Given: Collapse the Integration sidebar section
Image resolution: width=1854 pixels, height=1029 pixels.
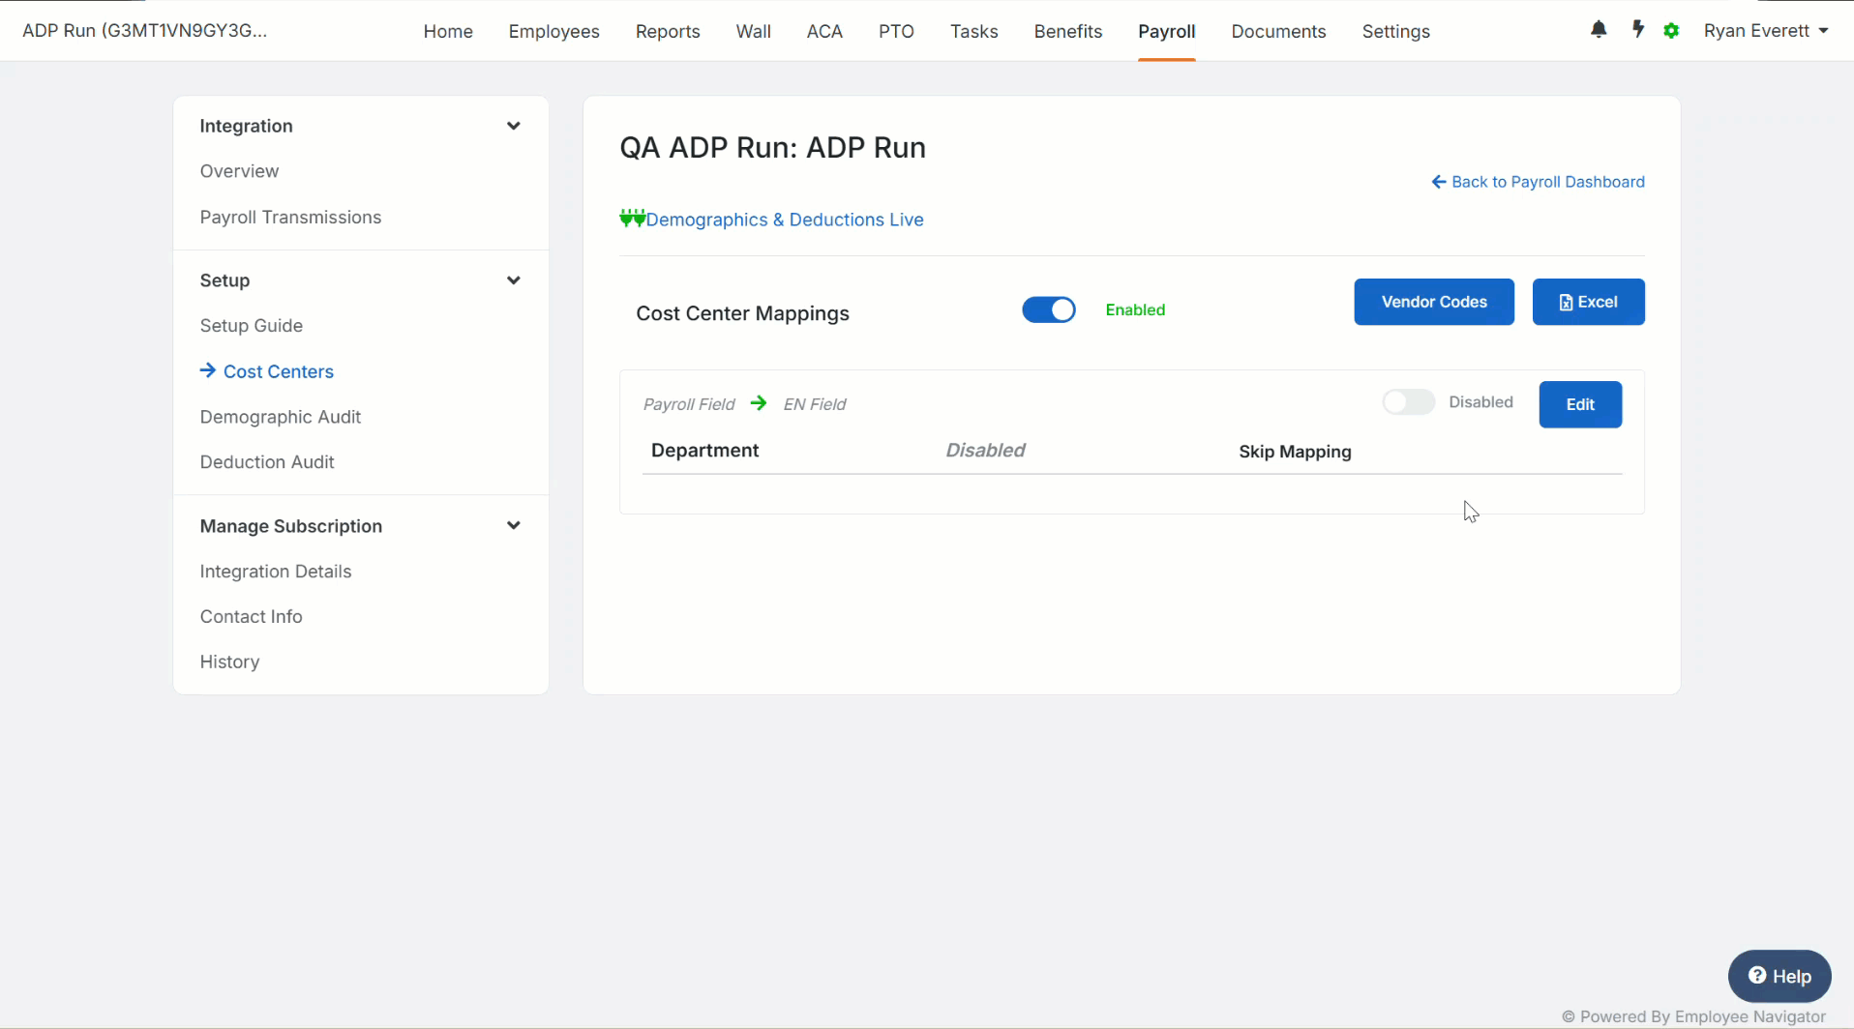Looking at the screenshot, I should [x=514, y=126].
